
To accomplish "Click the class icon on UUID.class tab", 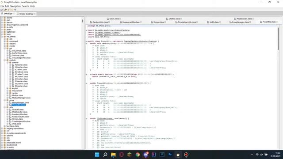I will (208, 22).
